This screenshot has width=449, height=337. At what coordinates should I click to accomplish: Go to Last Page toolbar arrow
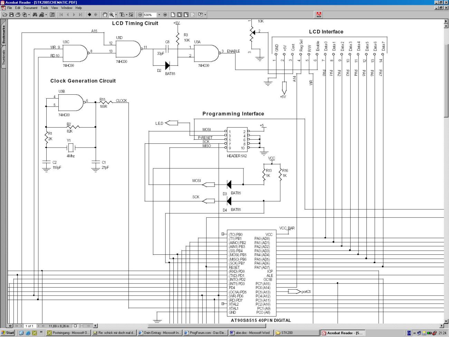click(x=80, y=15)
